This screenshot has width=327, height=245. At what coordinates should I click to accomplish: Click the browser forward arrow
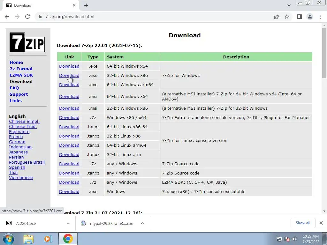[17, 17]
